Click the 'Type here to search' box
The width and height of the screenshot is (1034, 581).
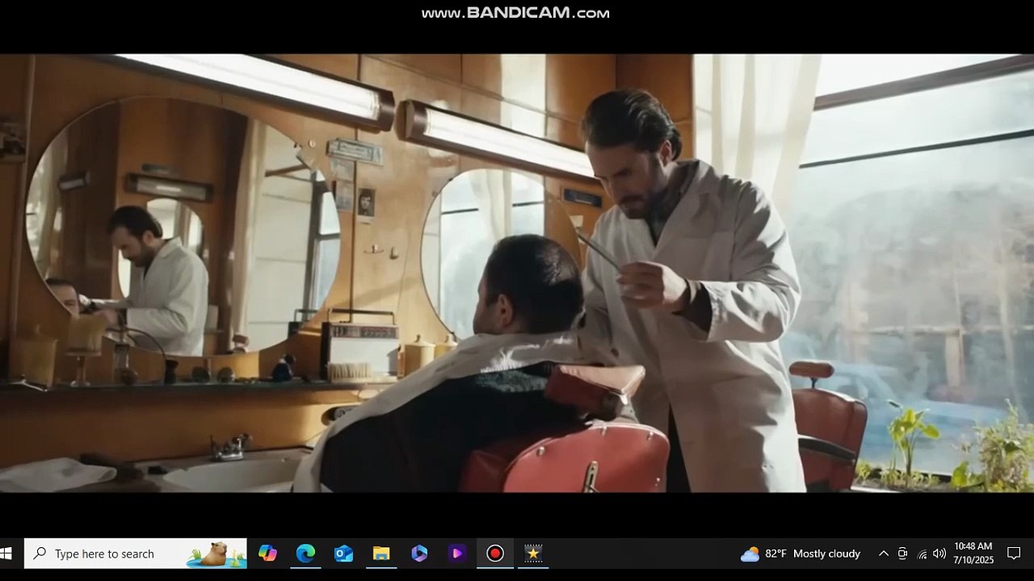point(136,554)
